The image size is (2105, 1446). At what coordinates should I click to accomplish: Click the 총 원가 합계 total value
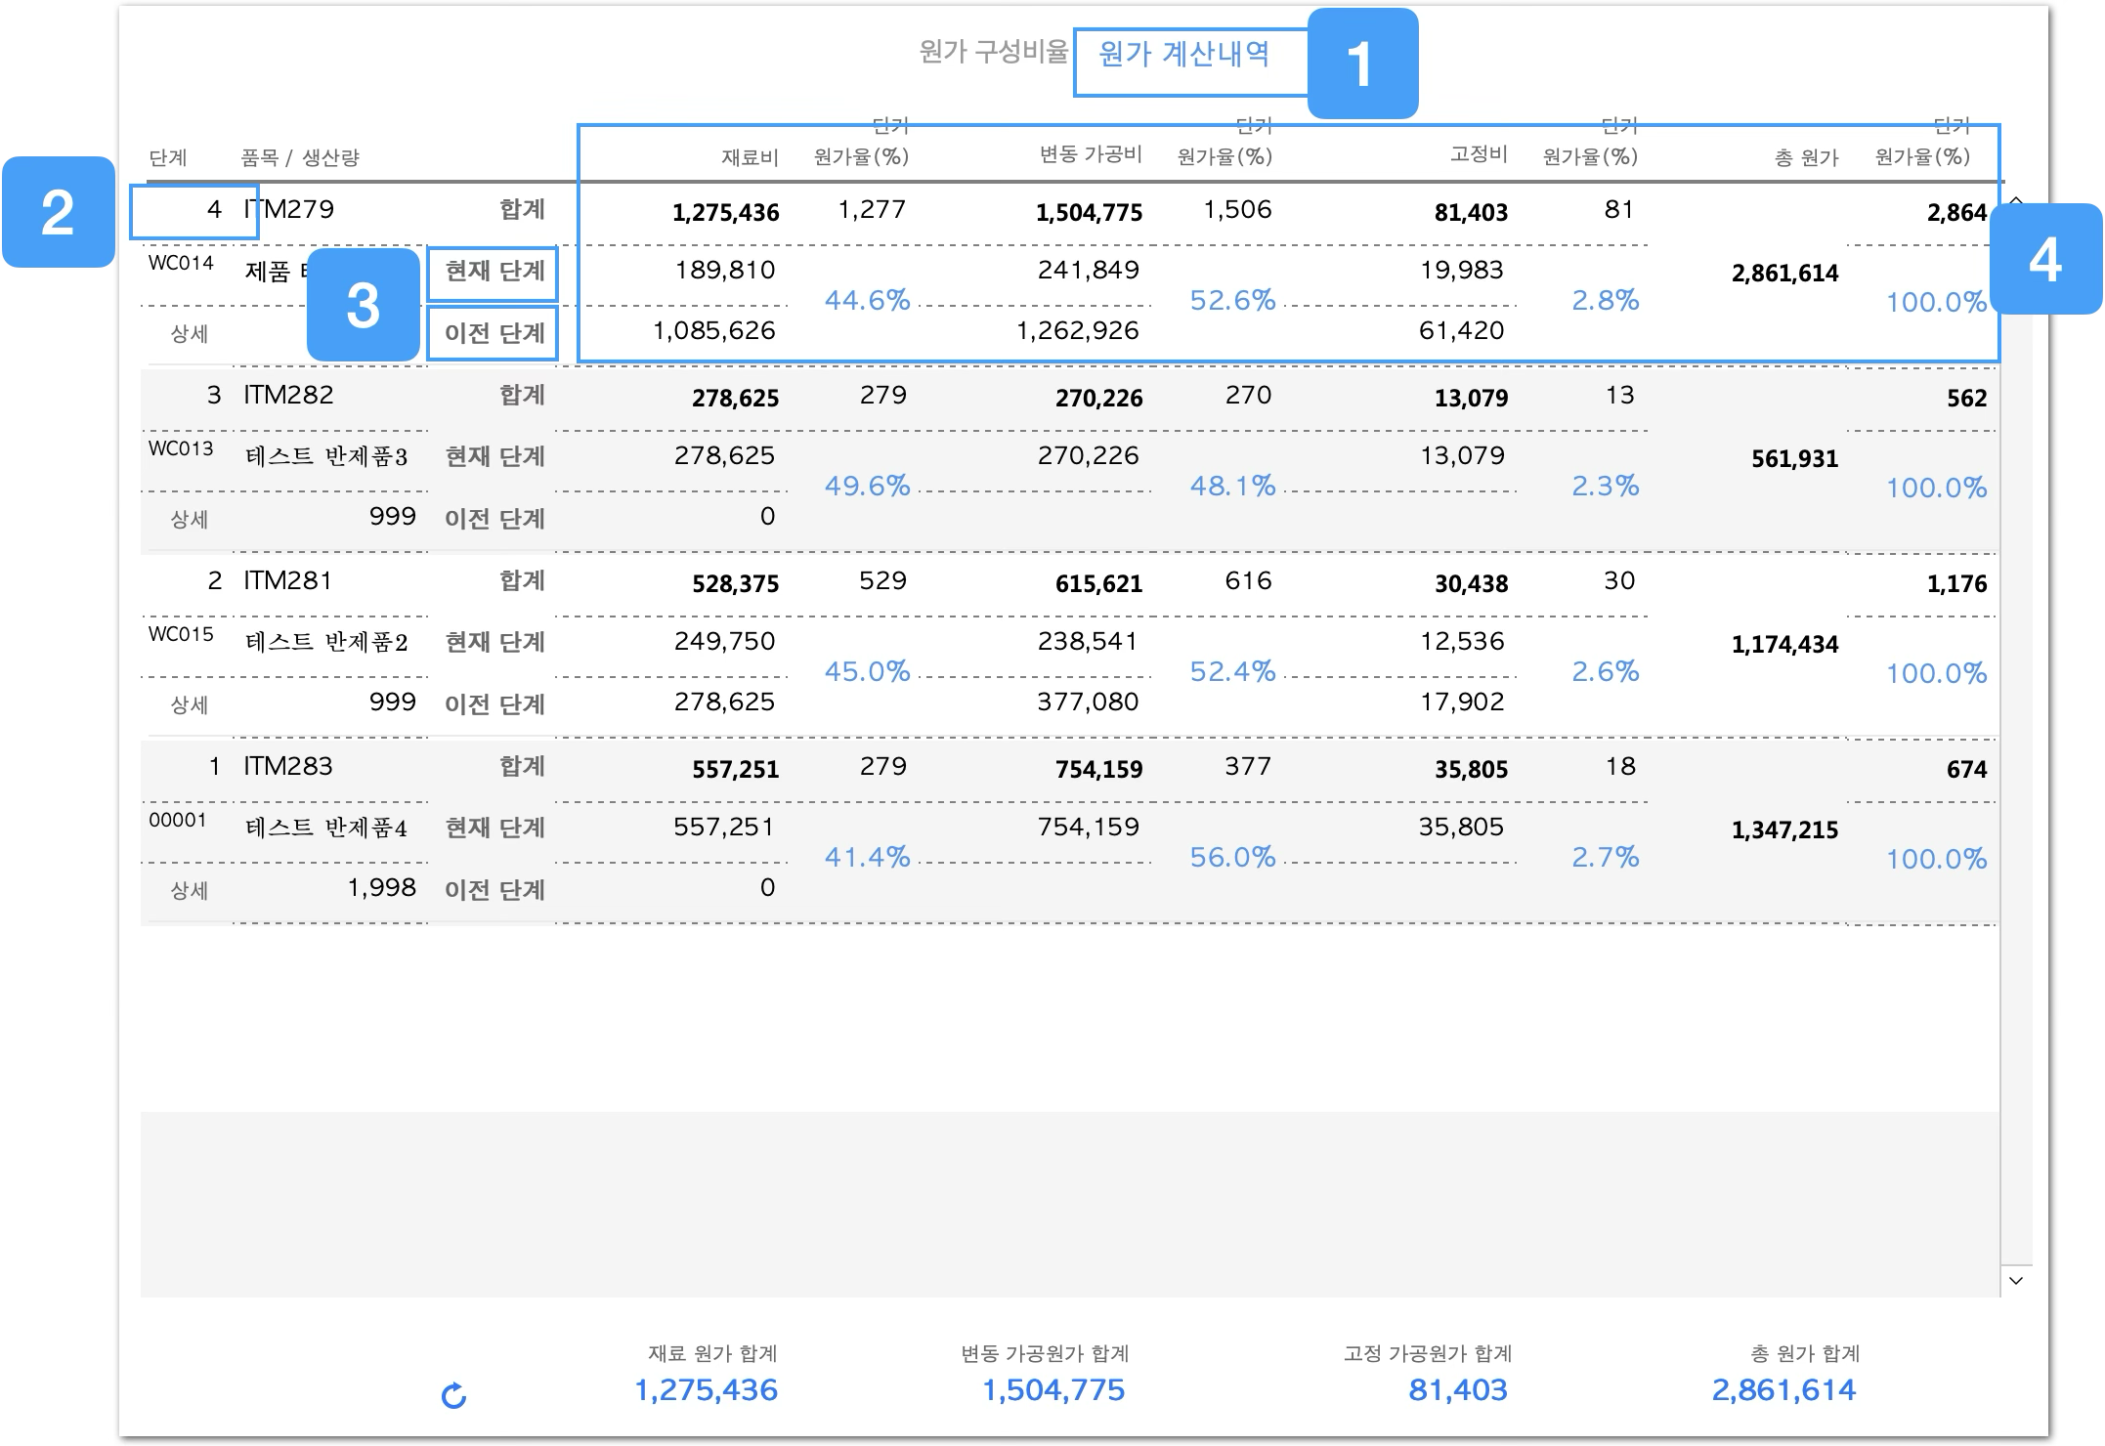coord(1783,1389)
